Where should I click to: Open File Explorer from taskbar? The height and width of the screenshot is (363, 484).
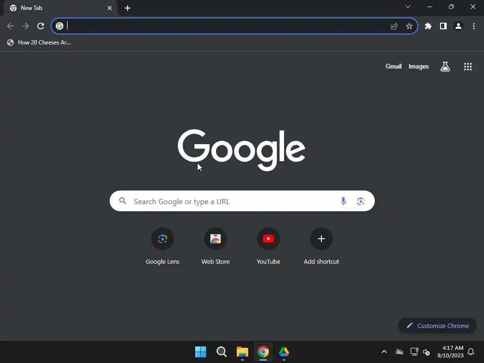242,352
